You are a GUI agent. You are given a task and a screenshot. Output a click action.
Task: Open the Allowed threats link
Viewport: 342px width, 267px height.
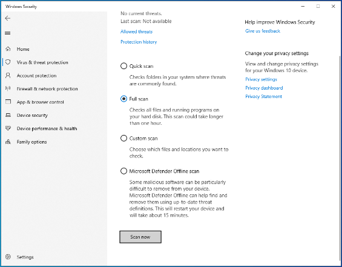point(136,31)
